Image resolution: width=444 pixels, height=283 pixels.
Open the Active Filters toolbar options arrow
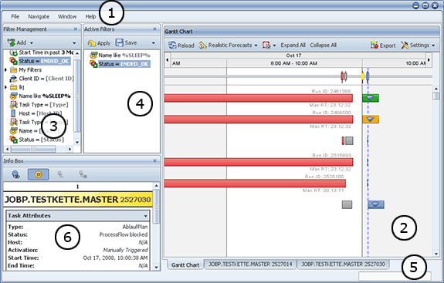pos(153,43)
